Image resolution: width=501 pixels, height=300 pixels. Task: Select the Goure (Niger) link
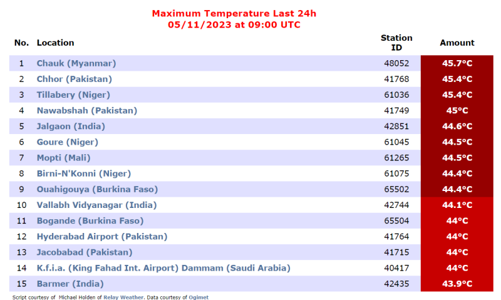pyautogui.click(x=68, y=142)
